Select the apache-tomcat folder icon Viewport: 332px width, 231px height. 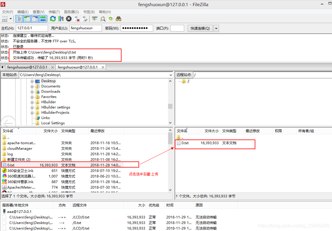[4, 143]
